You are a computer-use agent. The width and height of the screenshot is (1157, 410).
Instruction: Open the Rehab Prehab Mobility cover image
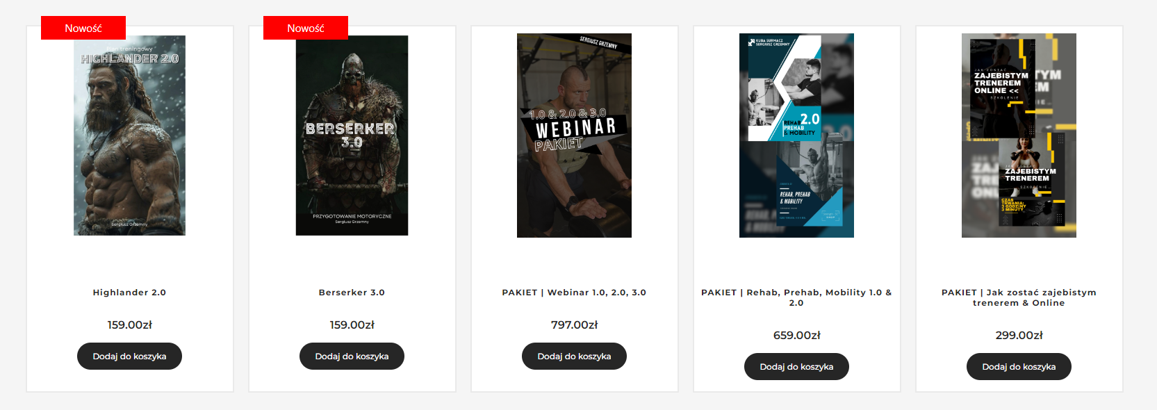pyautogui.click(x=796, y=136)
